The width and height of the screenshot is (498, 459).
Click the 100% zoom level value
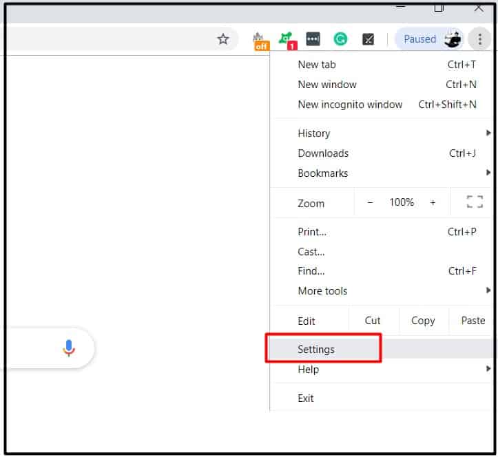click(x=402, y=202)
